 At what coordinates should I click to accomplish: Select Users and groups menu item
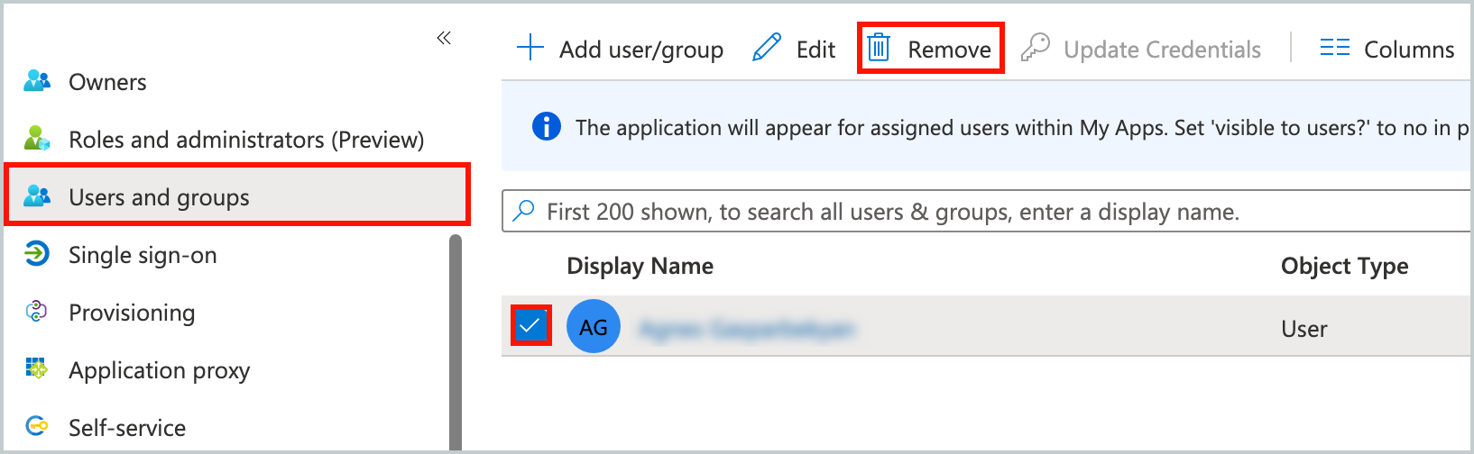pyautogui.click(x=237, y=195)
